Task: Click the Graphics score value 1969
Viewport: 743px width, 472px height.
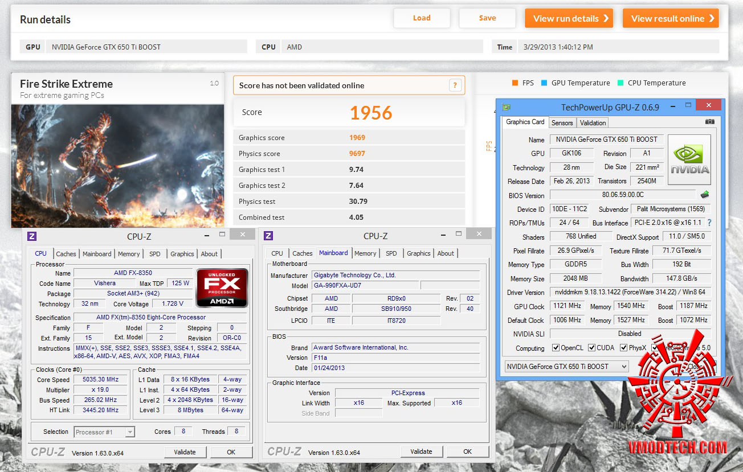Action: pos(357,138)
